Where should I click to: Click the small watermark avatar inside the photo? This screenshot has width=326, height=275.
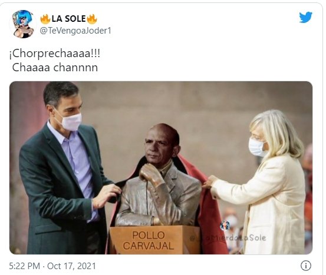225,226
